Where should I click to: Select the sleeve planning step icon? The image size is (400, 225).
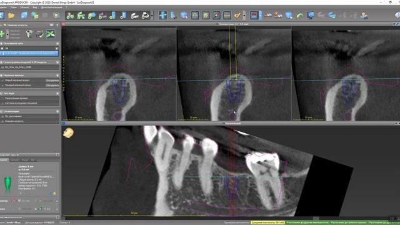coord(124,16)
